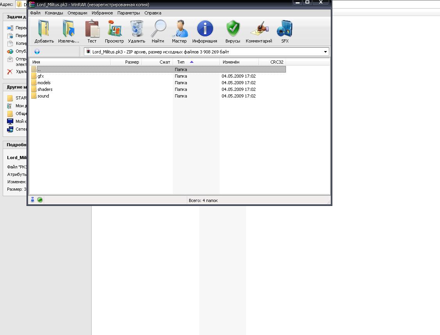Screen dimensions: 440x335
Task: Close the WinRAR window
Action: click(321, 2)
